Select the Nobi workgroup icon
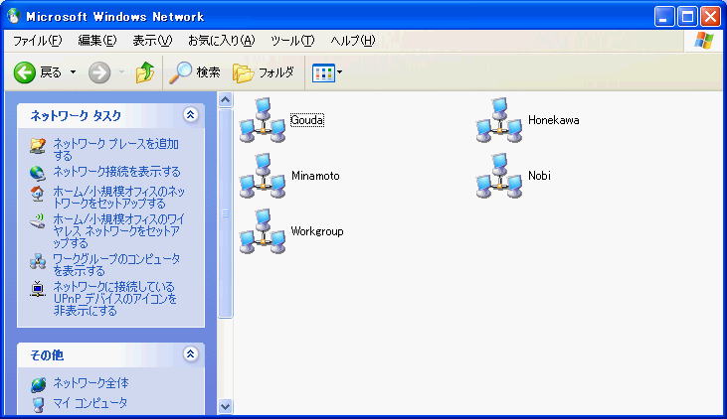This screenshot has width=727, height=419. pos(499,176)
